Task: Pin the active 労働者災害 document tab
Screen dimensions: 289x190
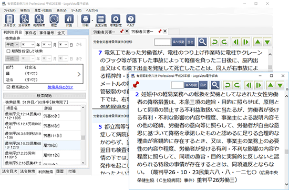Action: click(160, 32)
